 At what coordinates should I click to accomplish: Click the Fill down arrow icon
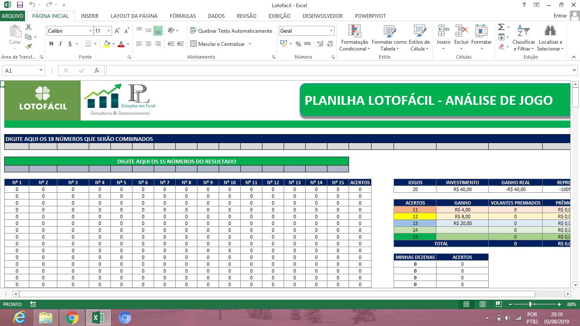coord(501,37)
